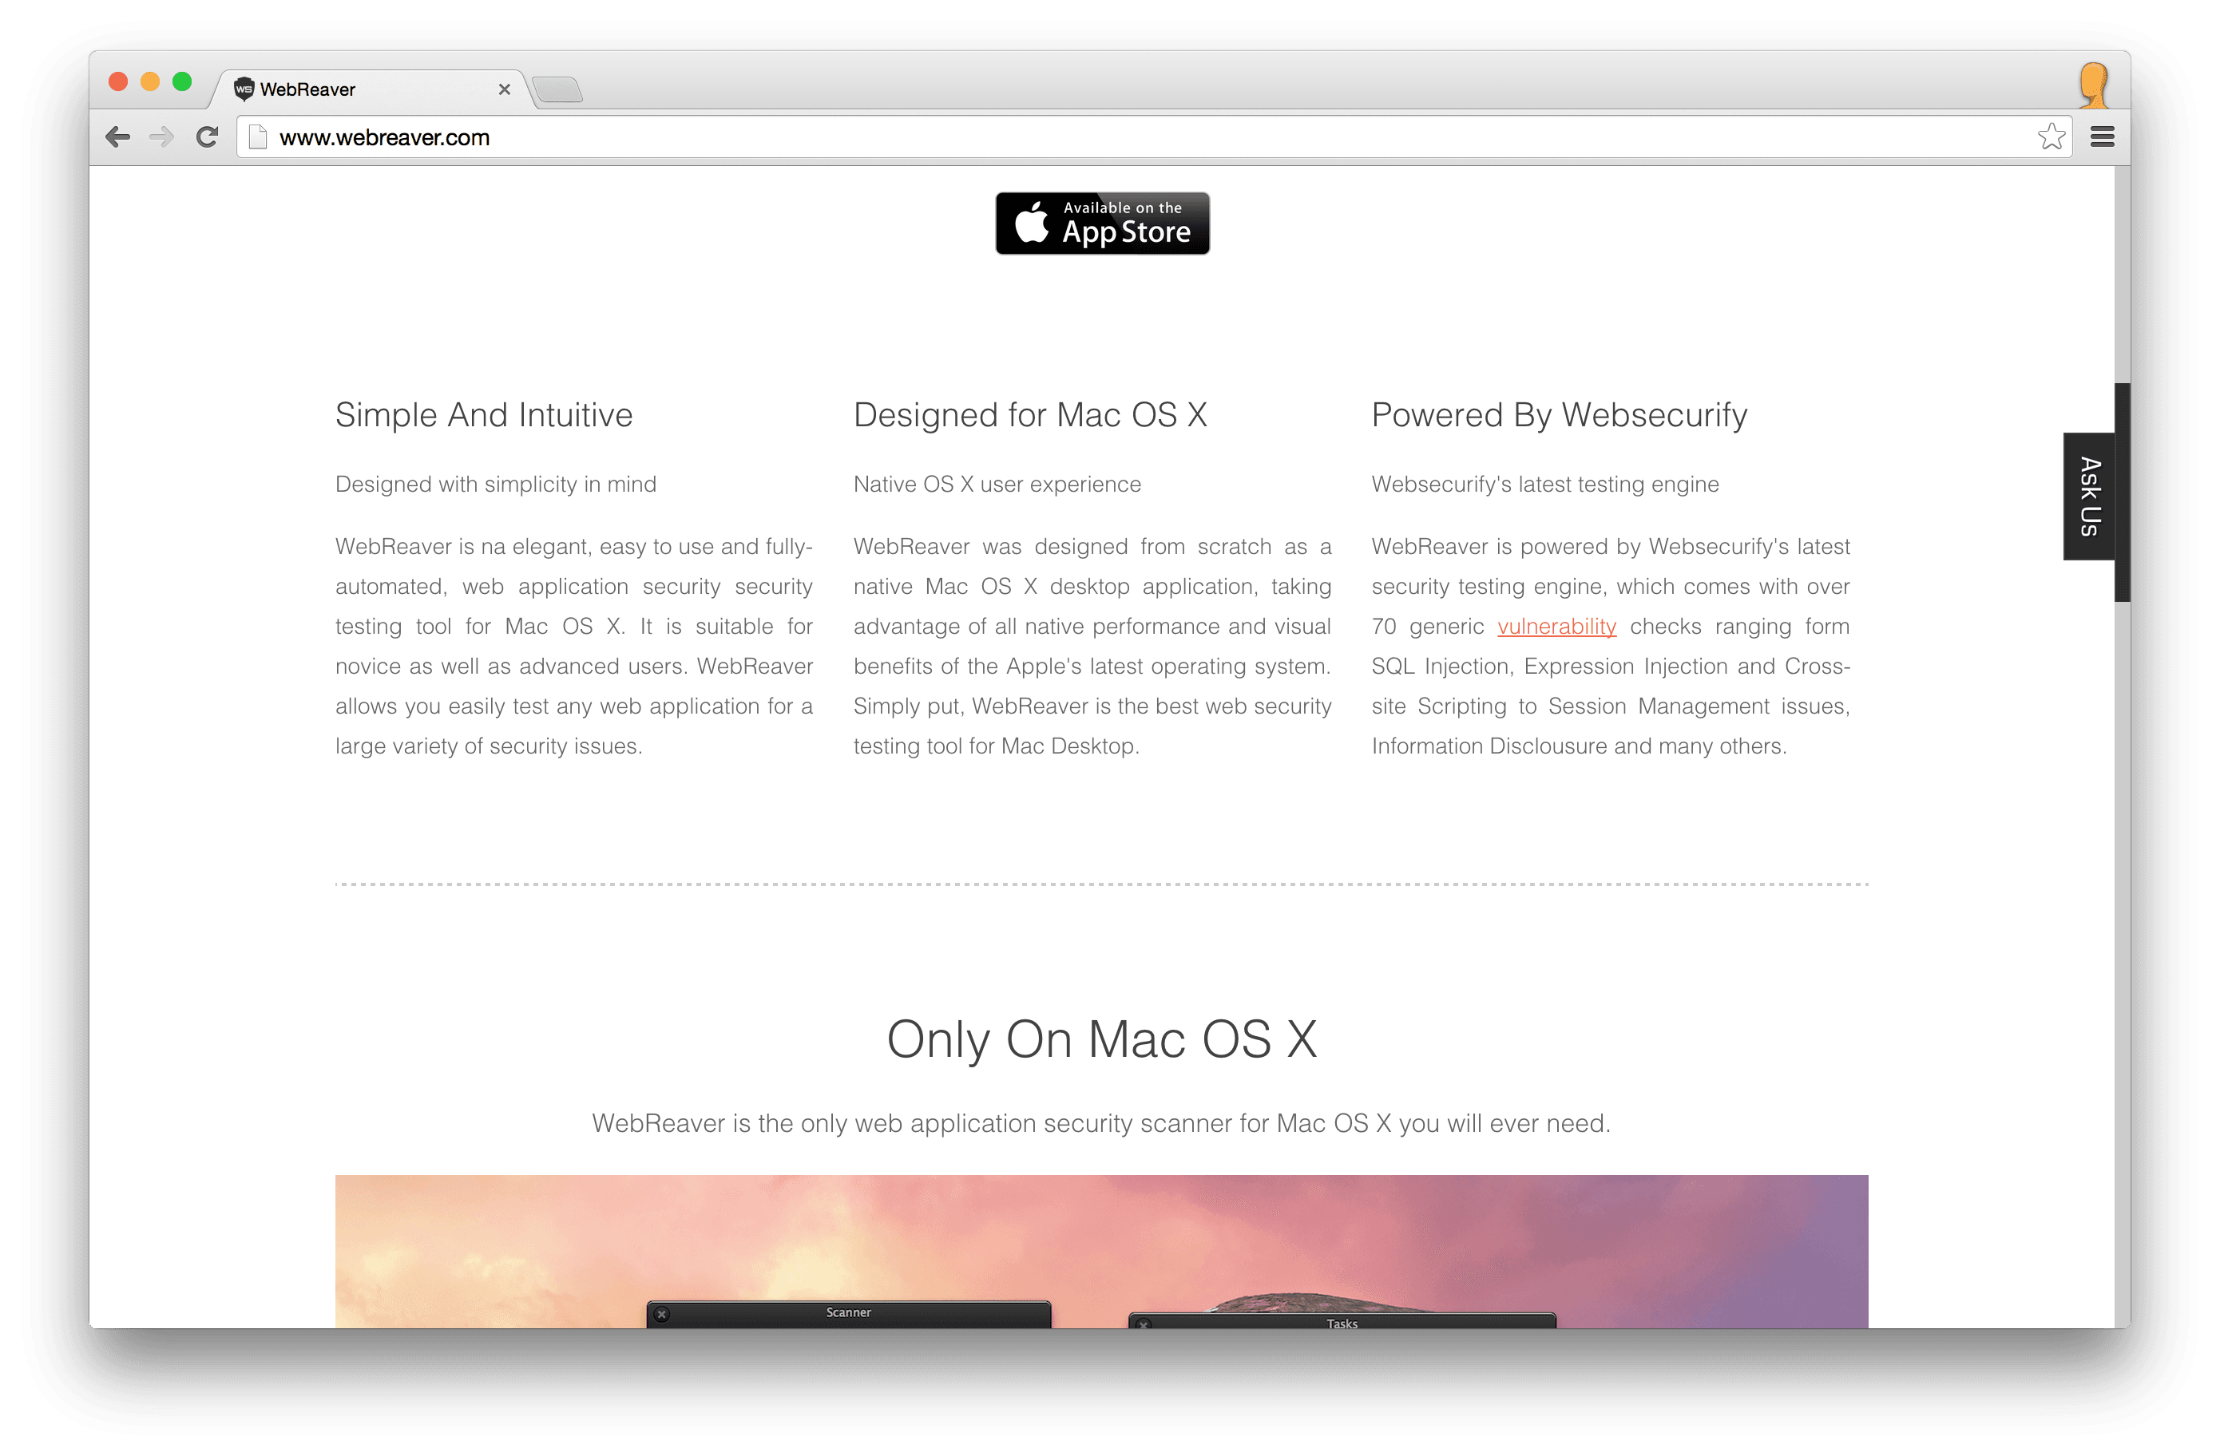Click the bookmark star icon

[x=2051, y=135]
